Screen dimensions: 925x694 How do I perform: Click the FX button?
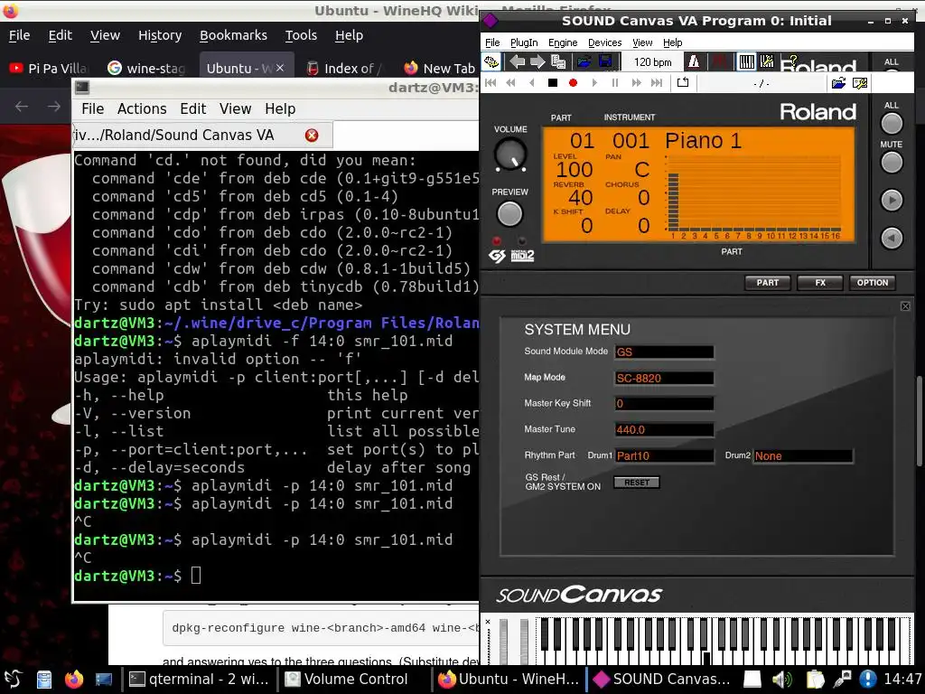[x=820, y=283]
